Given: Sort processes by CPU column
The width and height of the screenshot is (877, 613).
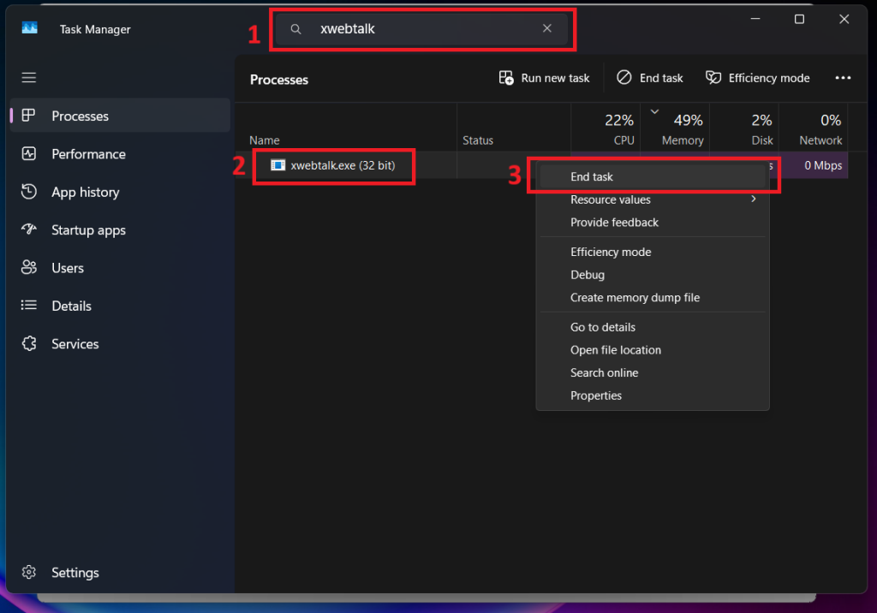Looking at the screenshot, I should [606, 128].
